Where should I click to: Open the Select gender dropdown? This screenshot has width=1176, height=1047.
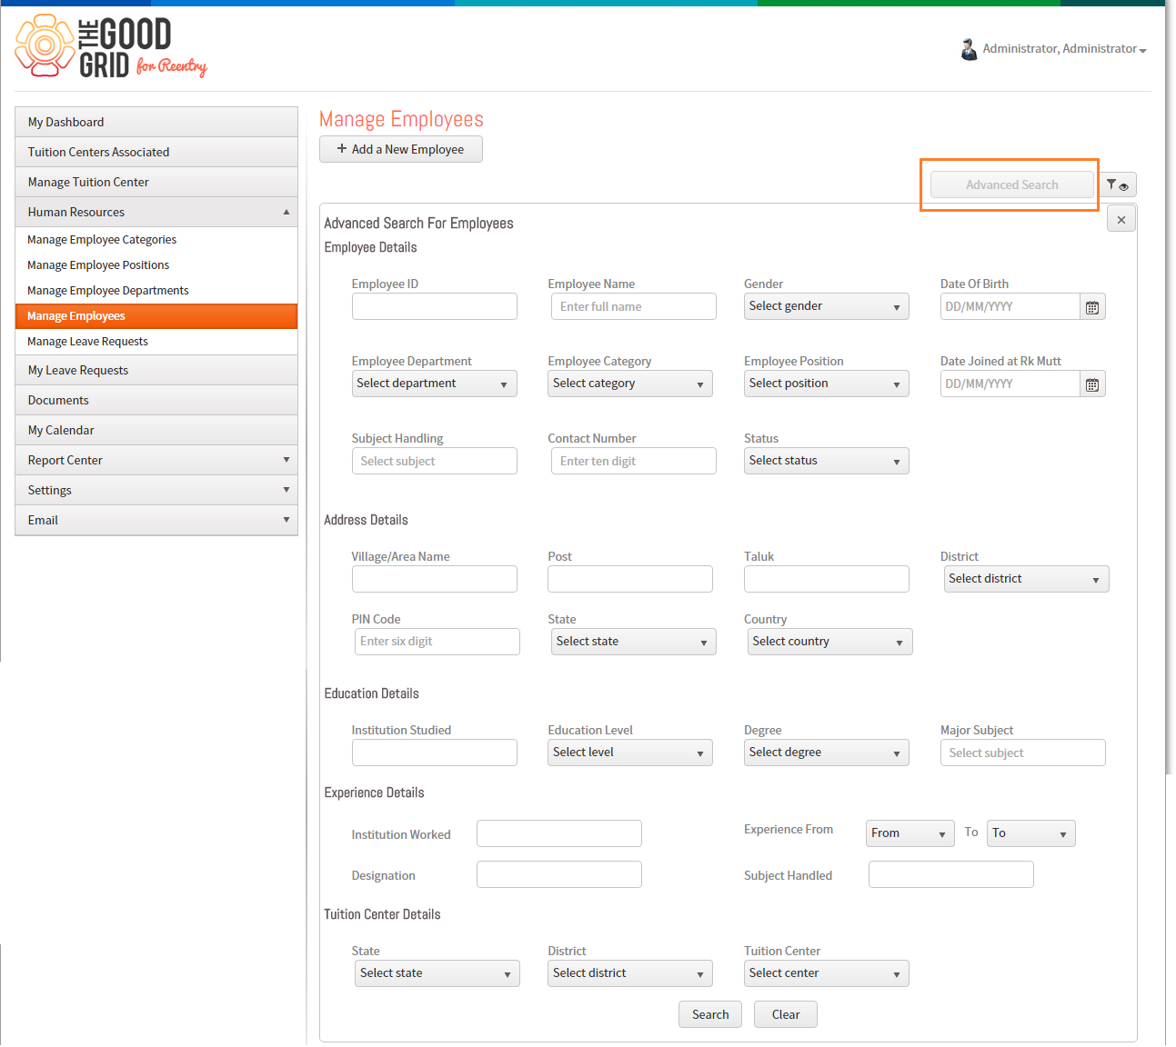(x=826, y=306)
